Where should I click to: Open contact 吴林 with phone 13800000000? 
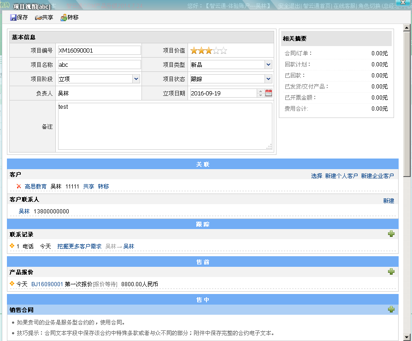pyautogui.click(x=24, y=211)
